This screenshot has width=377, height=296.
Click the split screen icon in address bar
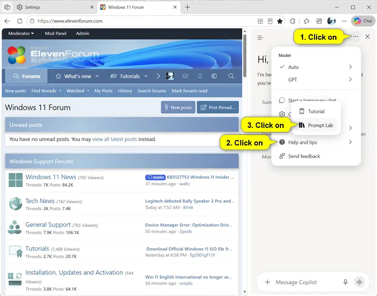[260, 21]
